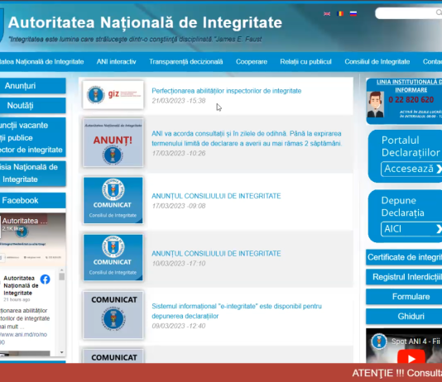
Task: Click the search magnifier icon
Action: [x=439, y=12]
